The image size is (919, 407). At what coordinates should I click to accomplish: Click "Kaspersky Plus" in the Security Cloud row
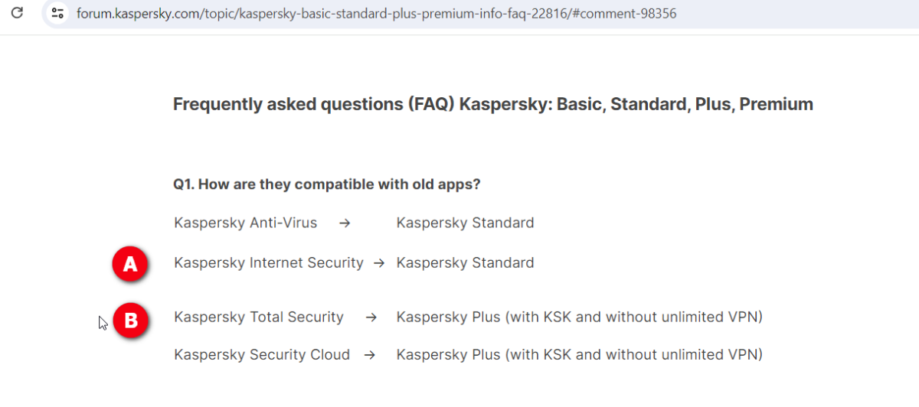[x=447, y=356]
